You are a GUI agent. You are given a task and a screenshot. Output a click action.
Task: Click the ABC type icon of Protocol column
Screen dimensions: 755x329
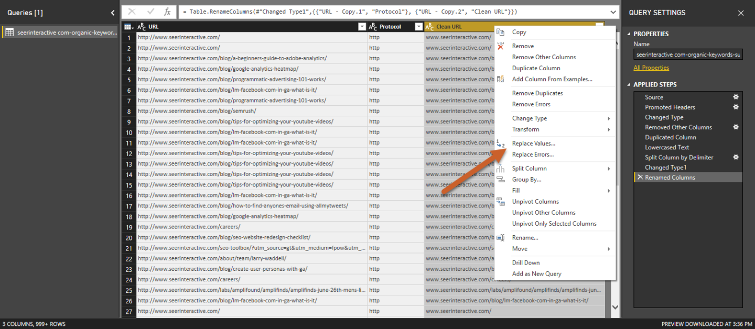373,27
